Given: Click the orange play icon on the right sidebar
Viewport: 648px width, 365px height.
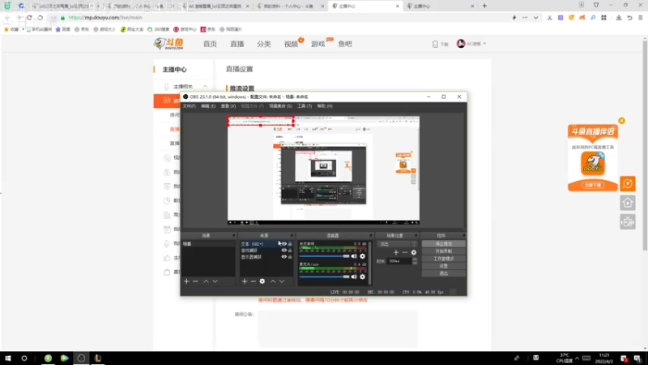Looking at the screenshot, I should (x=627, y=184).
